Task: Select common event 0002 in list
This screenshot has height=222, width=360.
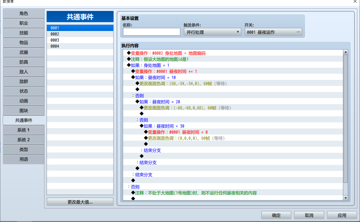Action: tap(80, 34)
